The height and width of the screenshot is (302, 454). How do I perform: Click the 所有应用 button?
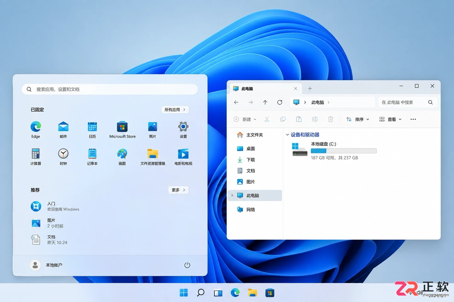175,109
